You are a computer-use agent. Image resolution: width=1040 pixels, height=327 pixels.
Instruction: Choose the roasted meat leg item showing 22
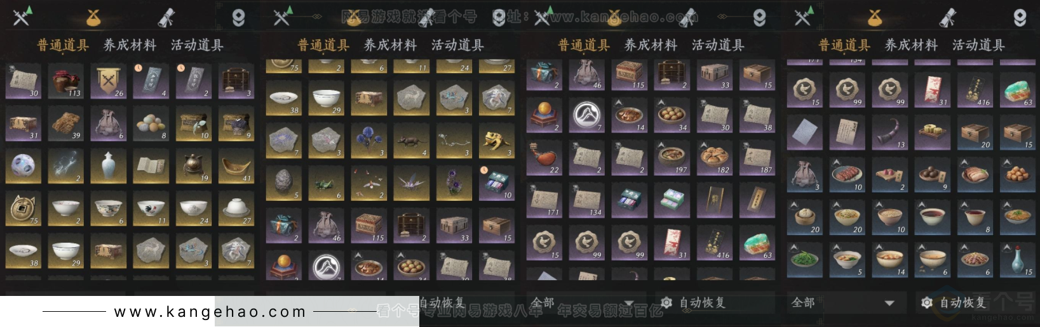(x=544, y=158)
